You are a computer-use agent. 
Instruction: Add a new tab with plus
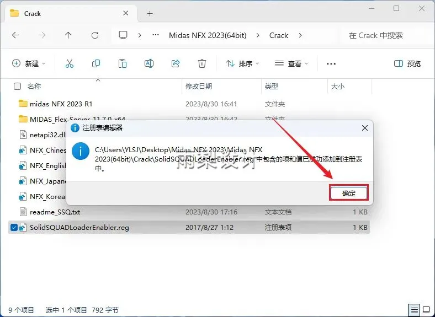[x=150, y=13]
